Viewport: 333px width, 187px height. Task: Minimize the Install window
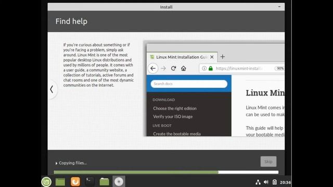coord(279,7)
